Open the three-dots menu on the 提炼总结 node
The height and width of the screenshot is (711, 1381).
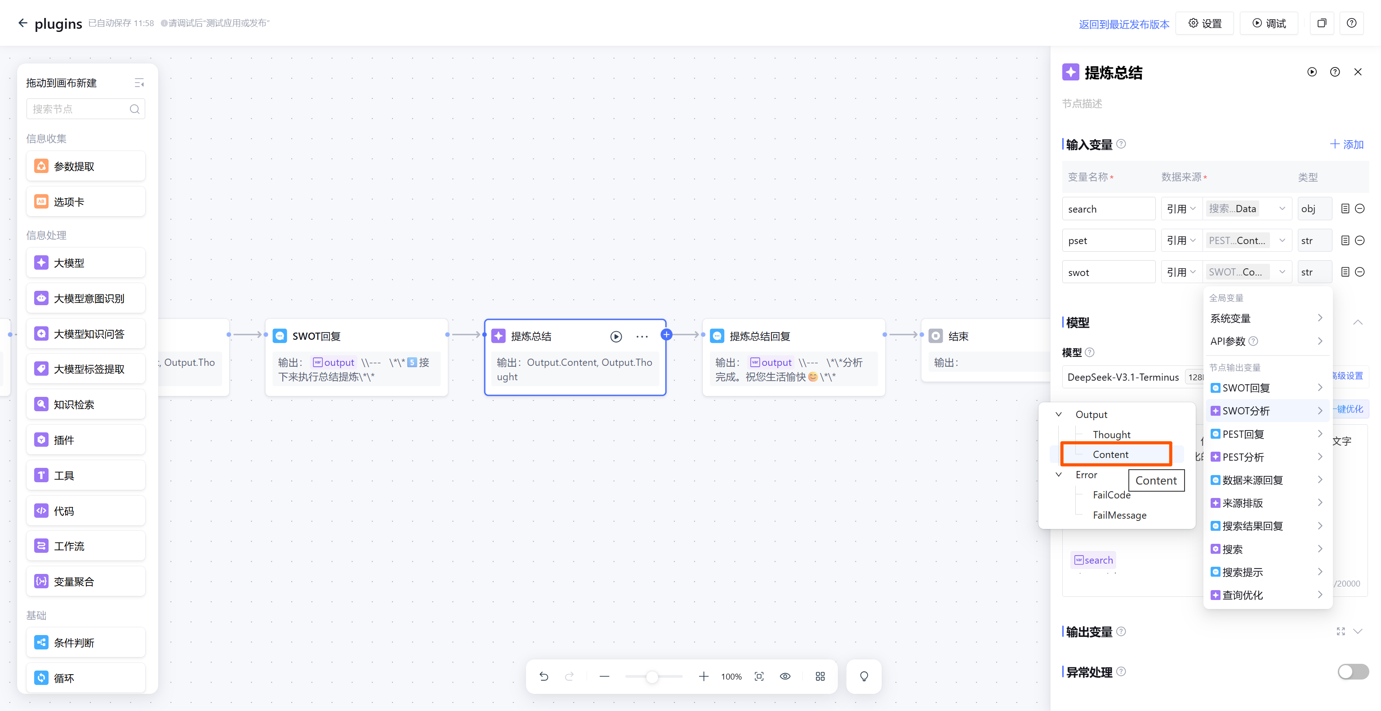(641, 337)
